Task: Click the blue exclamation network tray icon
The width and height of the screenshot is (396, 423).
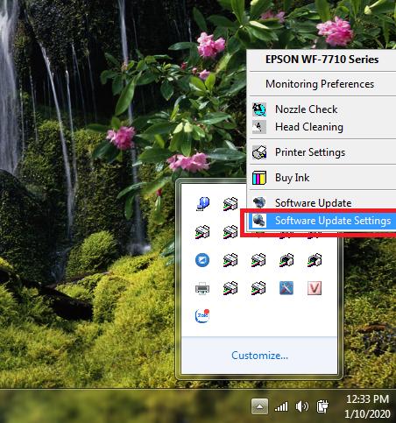Action: pyautogui.click(x=202, y=203)
